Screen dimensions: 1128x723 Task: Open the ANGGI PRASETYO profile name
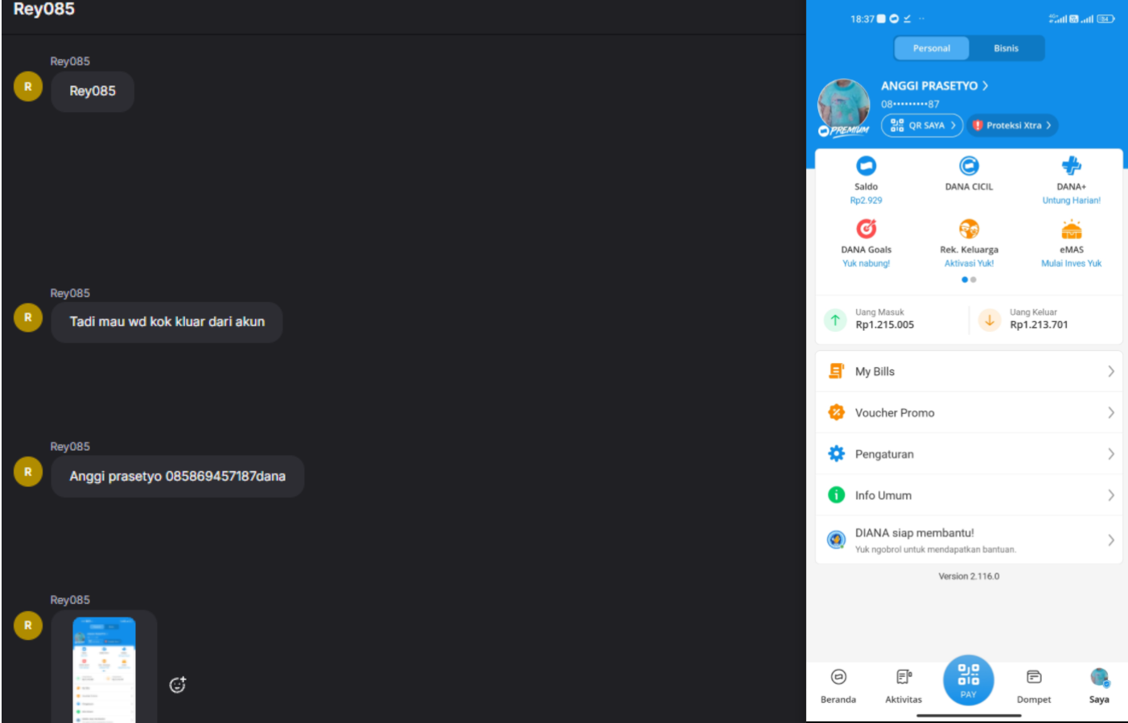929,85
